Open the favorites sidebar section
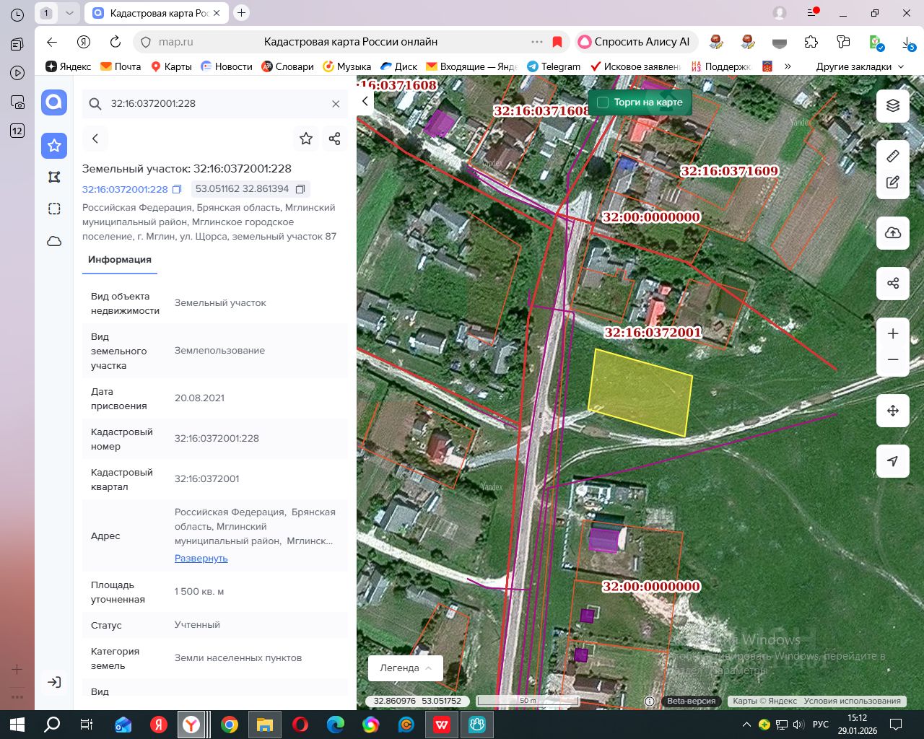Image resolution: width=924 pixels, height=739 pixels. (54, 146)
